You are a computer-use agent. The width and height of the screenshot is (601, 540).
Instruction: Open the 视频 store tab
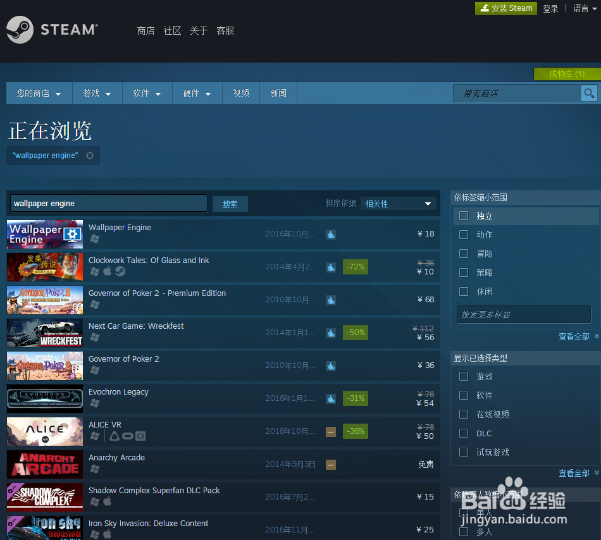tap(241, 94)
